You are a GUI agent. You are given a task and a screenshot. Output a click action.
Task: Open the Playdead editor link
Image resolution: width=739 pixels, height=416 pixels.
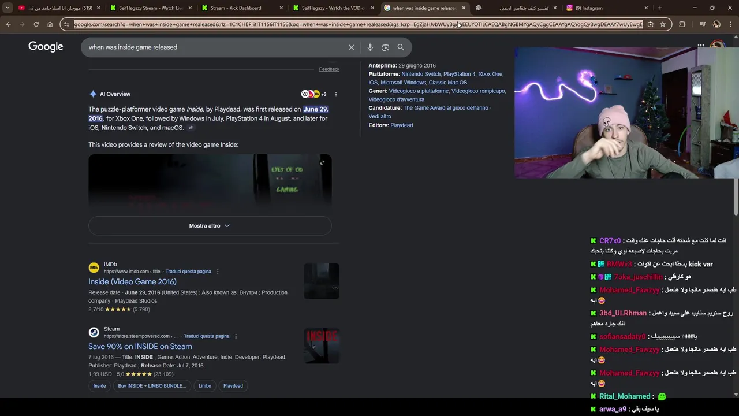[402, 125]
